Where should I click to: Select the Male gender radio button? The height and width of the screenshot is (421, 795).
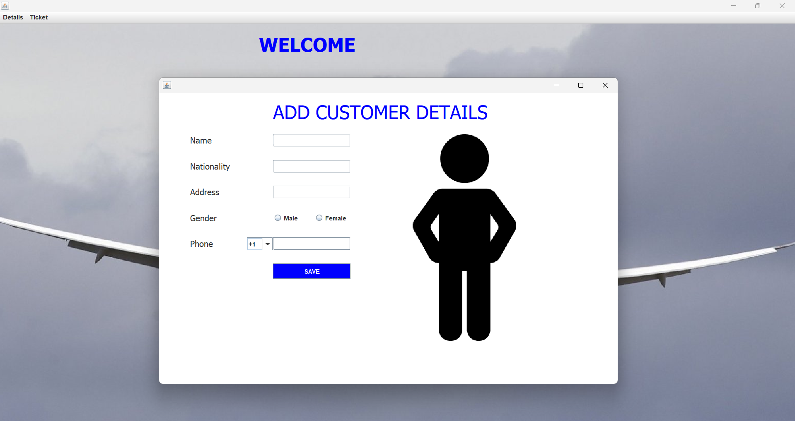click(x=278, y=218)
